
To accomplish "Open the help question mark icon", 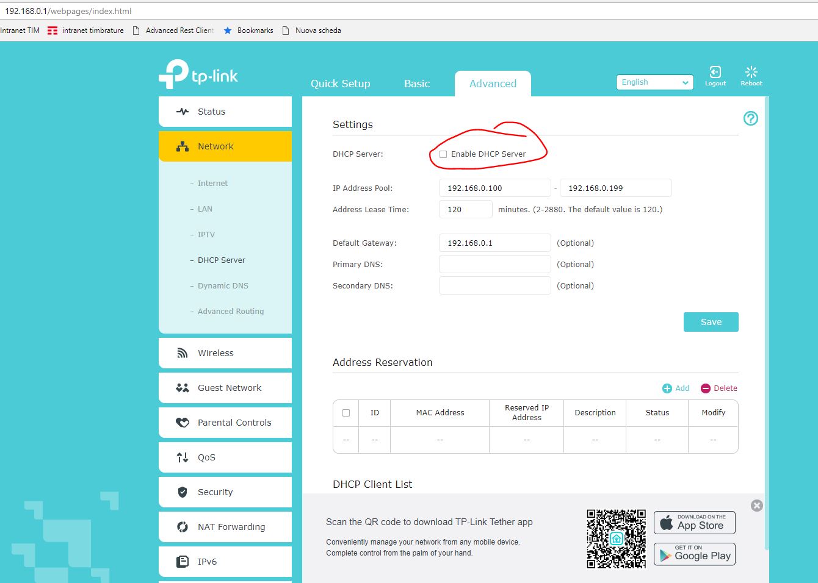I will click(750, 118).
